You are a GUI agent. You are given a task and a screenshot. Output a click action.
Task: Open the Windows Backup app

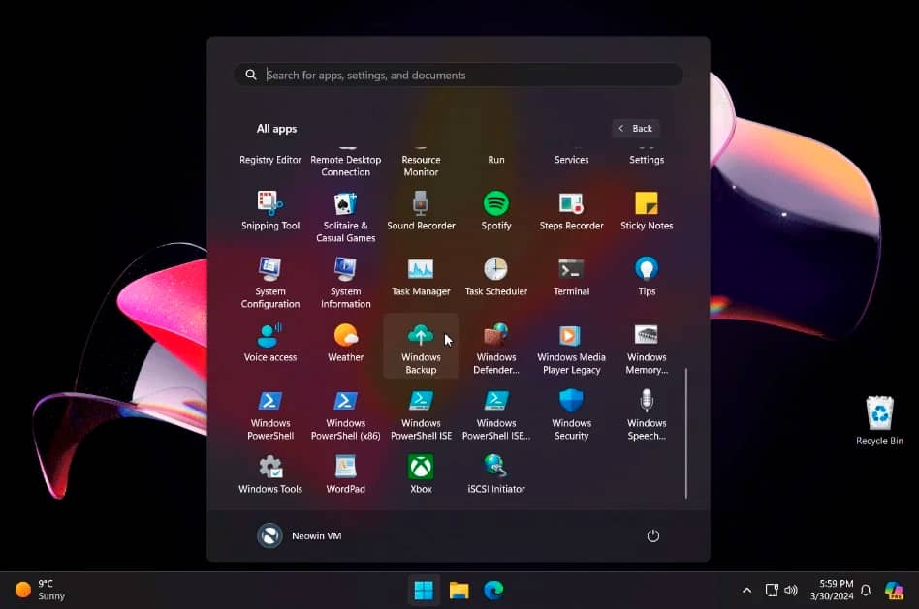coord(421,348)
